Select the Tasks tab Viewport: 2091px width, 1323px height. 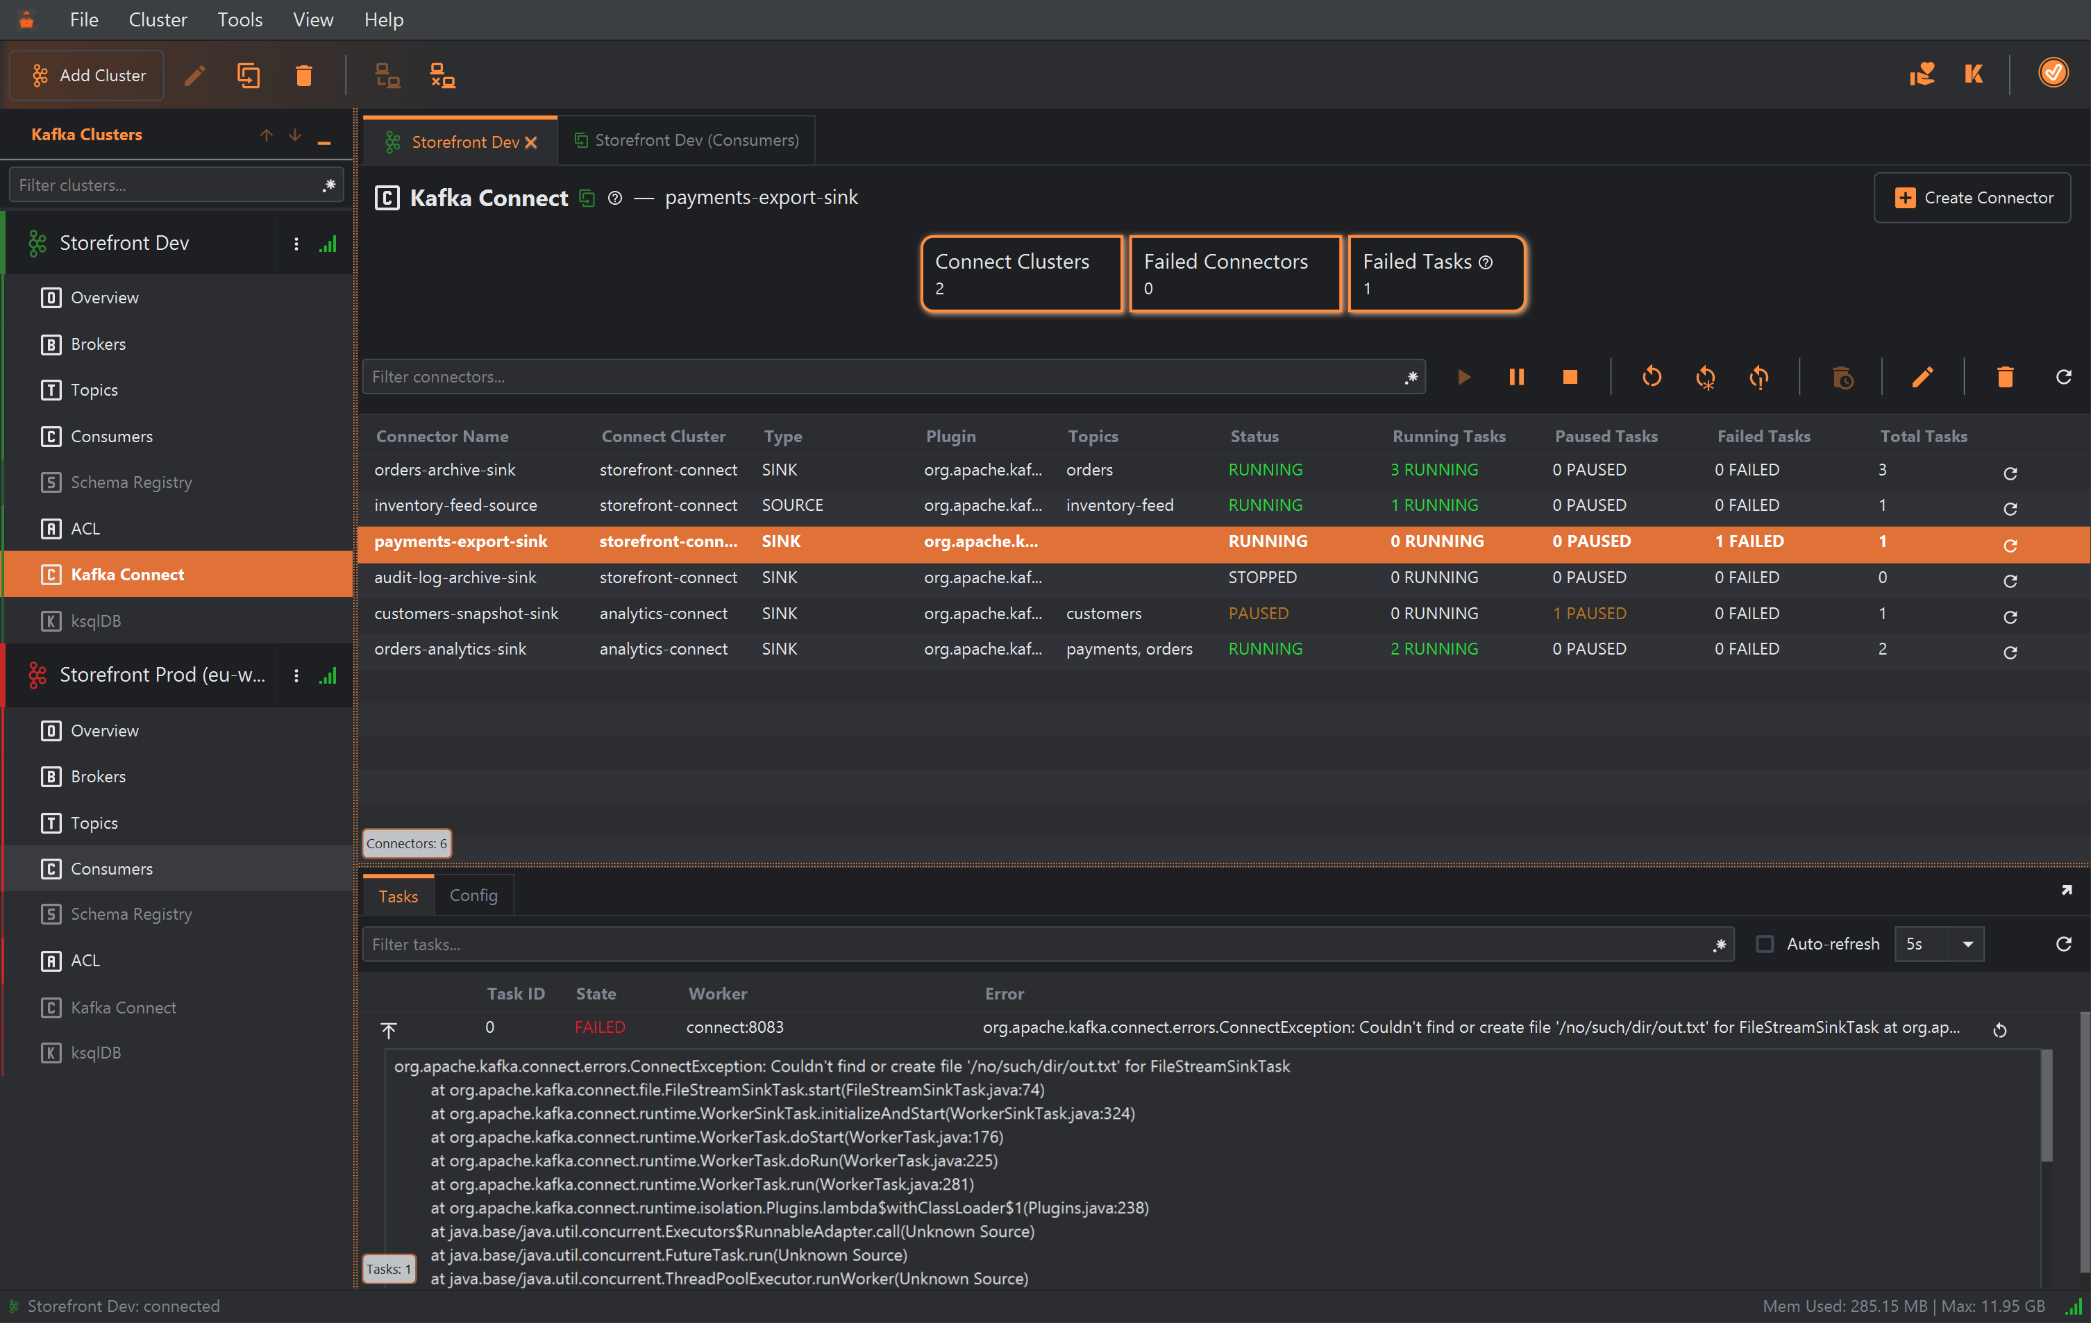398,896
